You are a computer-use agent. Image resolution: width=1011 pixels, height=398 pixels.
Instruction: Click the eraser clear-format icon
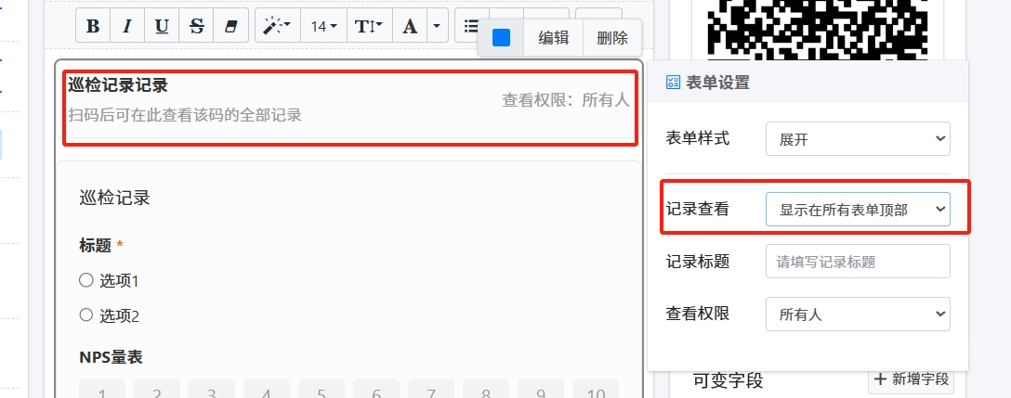pyautogui.click(x=230, y=26)
